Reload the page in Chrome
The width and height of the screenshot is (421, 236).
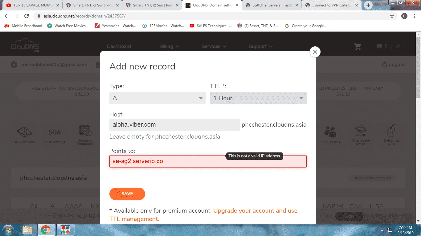27,16
